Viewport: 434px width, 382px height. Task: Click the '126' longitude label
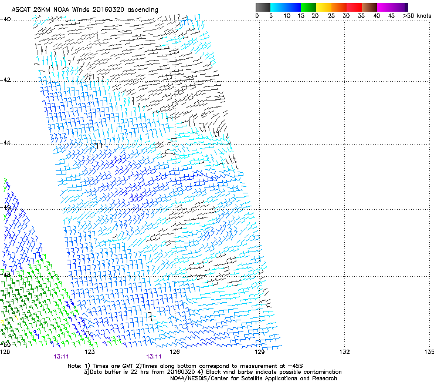(x=175, y=352)
